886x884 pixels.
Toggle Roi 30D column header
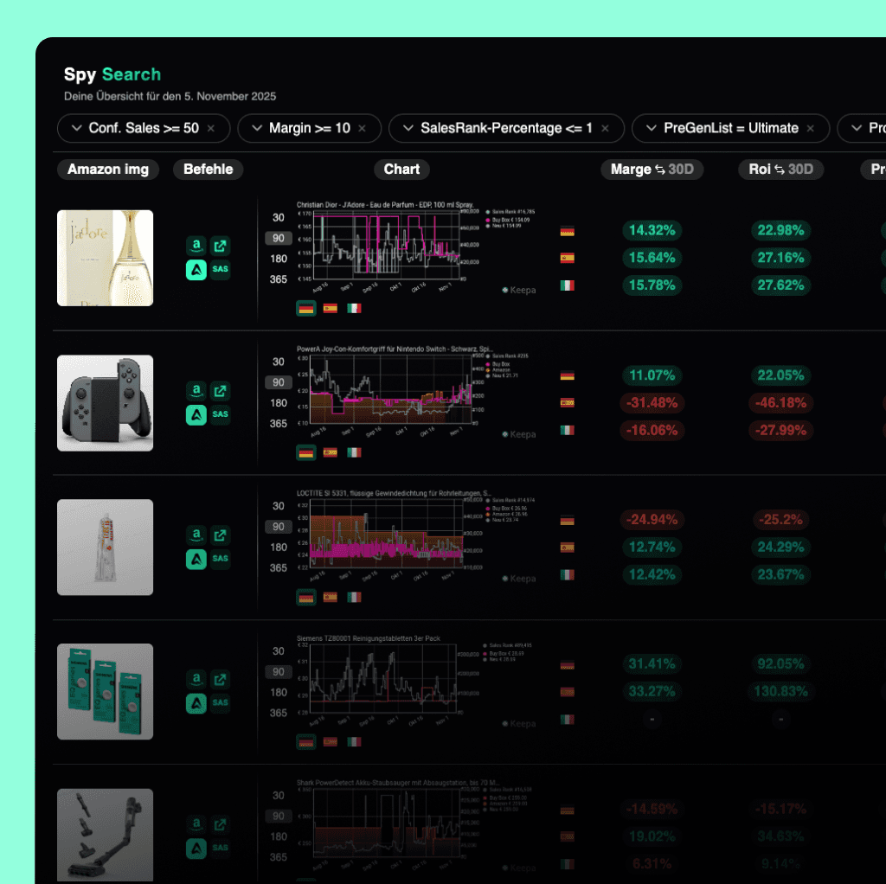(781, 170)
